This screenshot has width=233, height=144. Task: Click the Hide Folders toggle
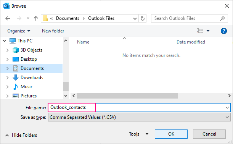tap(21, 135)
